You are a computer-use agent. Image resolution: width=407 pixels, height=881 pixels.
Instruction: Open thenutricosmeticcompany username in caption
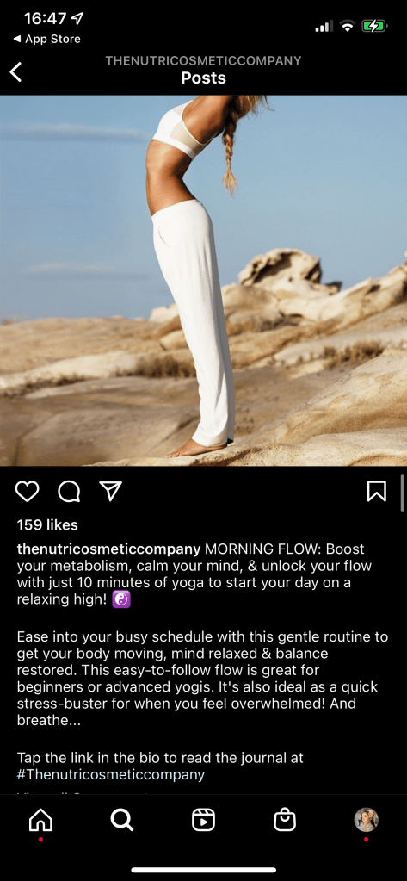pos(109,549)
